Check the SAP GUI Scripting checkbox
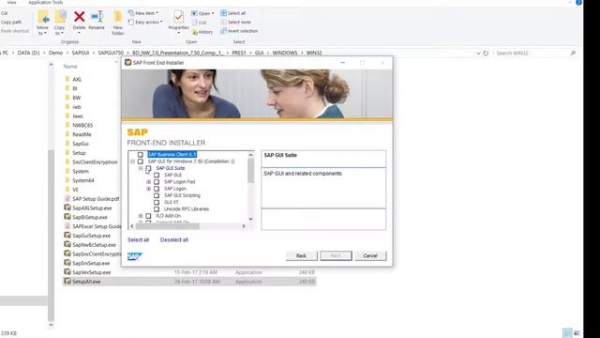 157,195
